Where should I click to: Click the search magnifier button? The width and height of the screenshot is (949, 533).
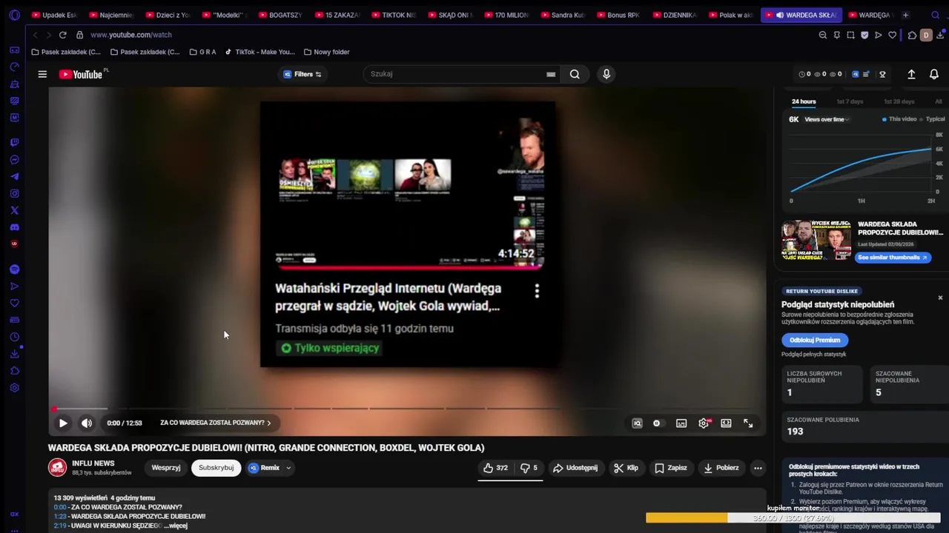click(x=575, y=74)
